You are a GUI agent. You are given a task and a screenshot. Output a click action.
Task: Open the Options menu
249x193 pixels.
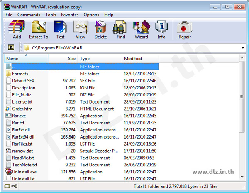pos(91,15)
